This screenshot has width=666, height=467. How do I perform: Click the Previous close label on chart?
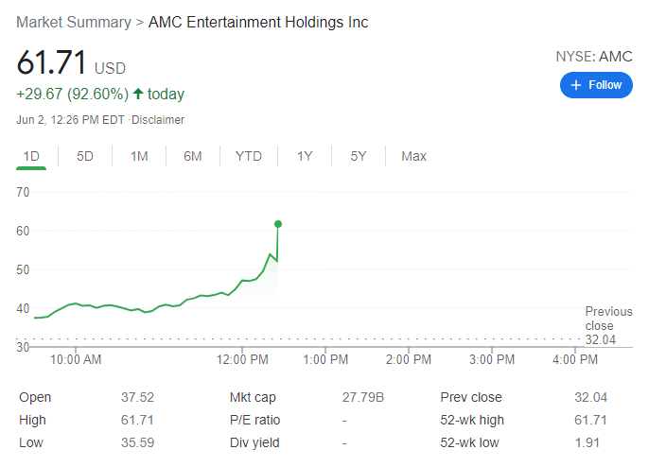pos(608,319)
